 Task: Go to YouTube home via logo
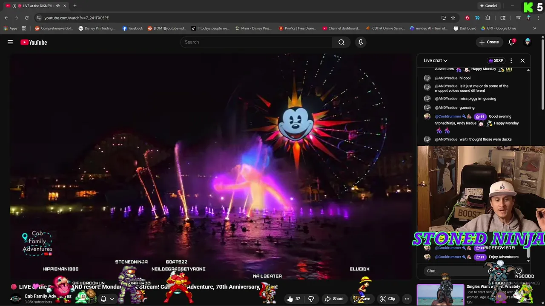click(34, 42)
